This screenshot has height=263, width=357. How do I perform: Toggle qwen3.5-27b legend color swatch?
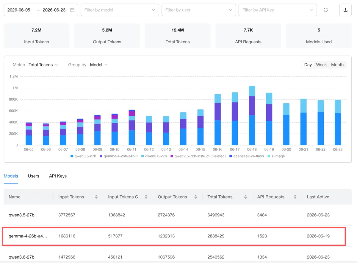point(72,156)
